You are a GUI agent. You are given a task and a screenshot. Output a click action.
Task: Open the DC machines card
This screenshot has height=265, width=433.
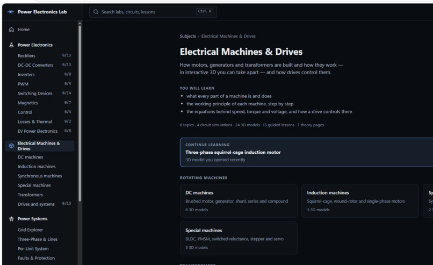[239, 201]
